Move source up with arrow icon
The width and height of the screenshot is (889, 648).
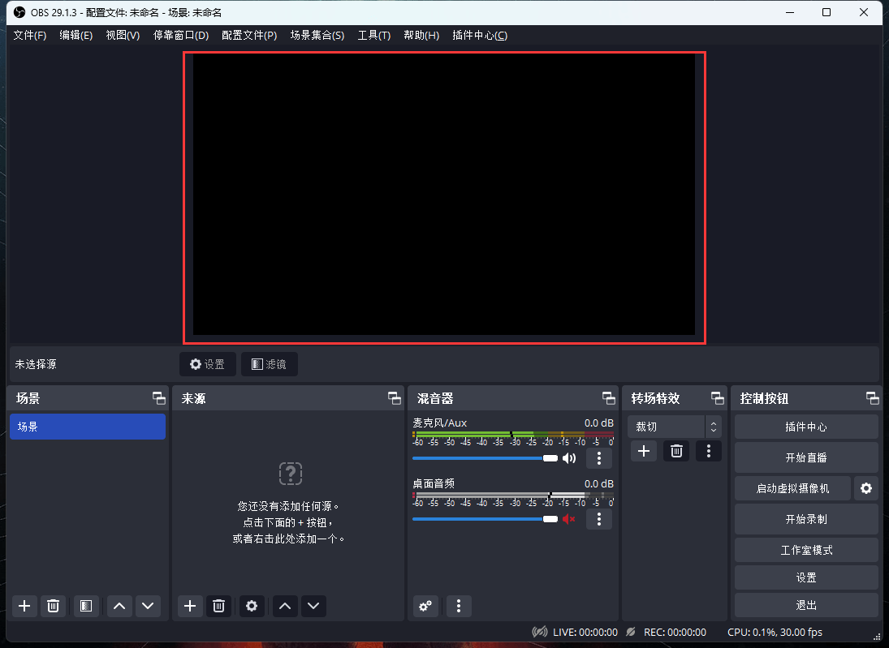pyautogui.click(x=285, y=606)
